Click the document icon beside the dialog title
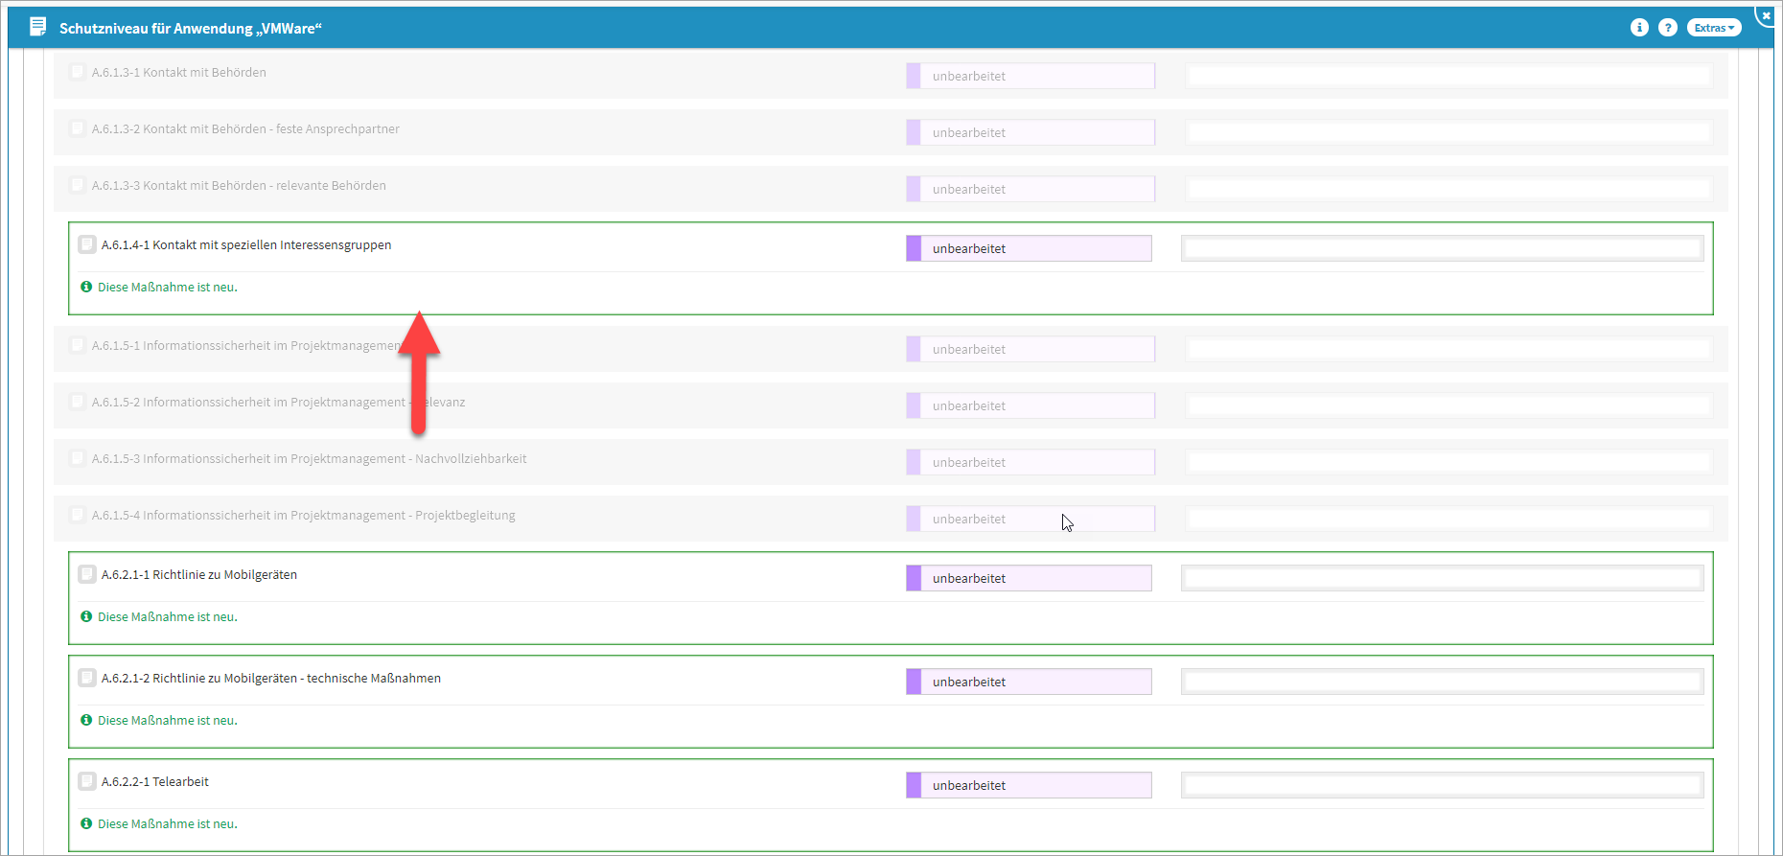 click(37, 27)
